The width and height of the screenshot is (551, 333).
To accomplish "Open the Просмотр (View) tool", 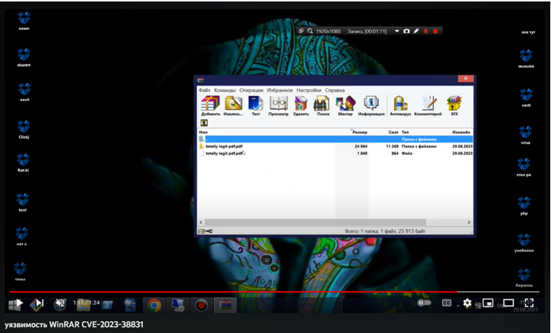I will pos(278,105).
